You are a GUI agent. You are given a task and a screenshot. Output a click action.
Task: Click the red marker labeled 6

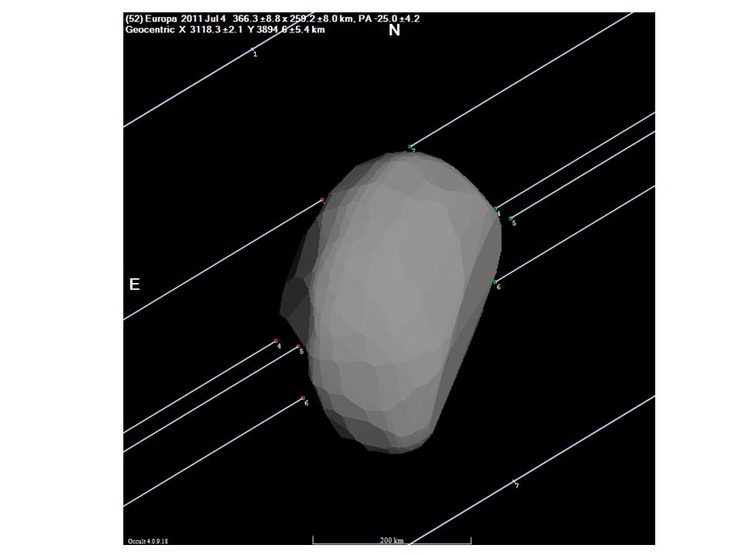[x=303, y=398]
